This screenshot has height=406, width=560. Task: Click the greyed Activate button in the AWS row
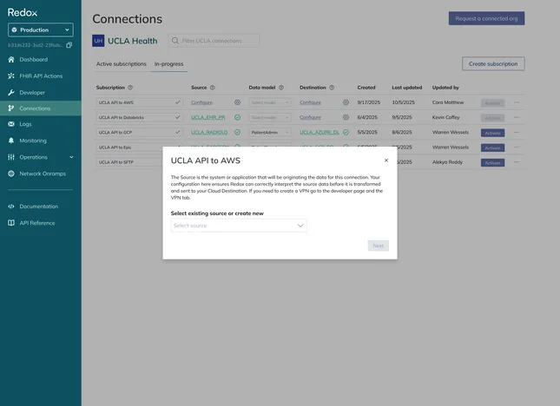(492, 103)
